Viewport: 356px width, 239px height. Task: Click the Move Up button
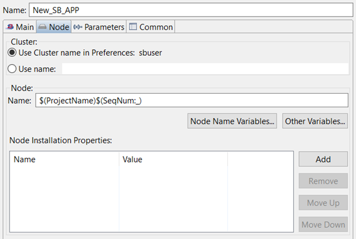(x=323, y=203)
